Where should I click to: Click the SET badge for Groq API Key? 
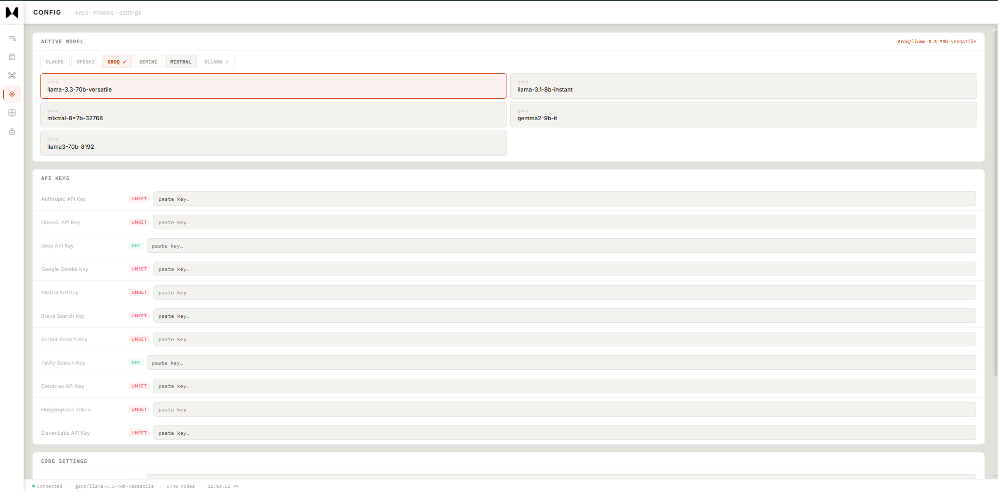coord(136,246)
